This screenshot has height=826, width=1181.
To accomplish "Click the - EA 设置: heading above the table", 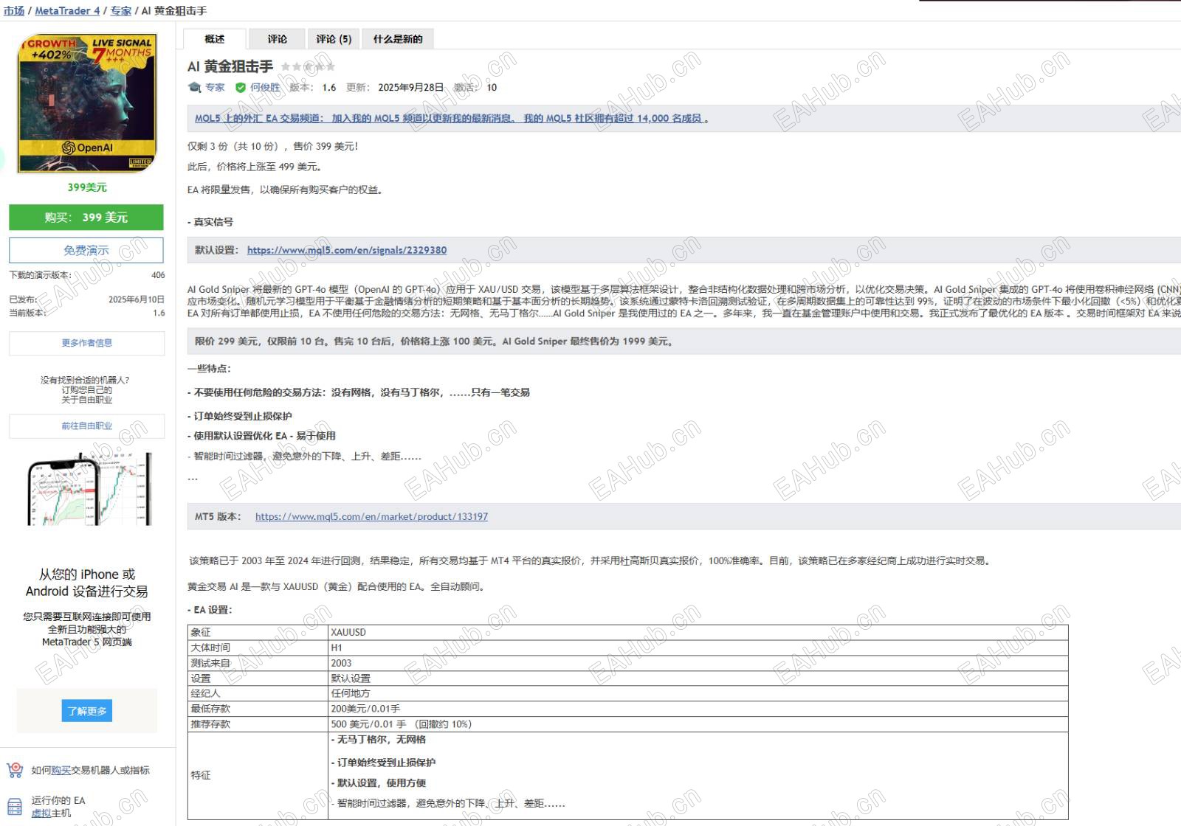I will click(210, 609).
